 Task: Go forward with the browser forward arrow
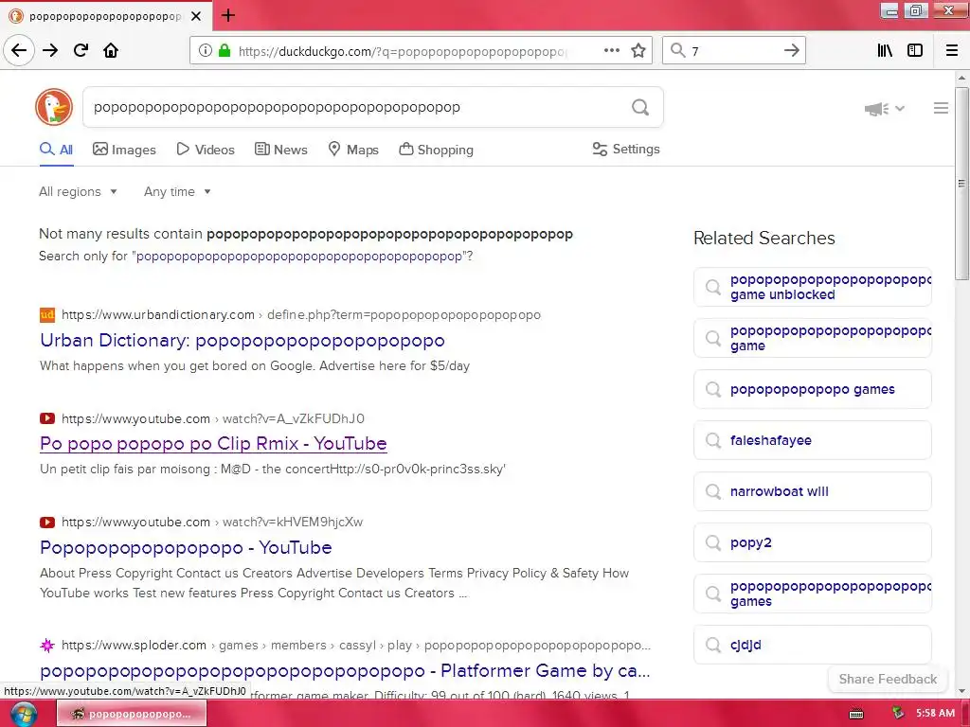tap(50, 50)
